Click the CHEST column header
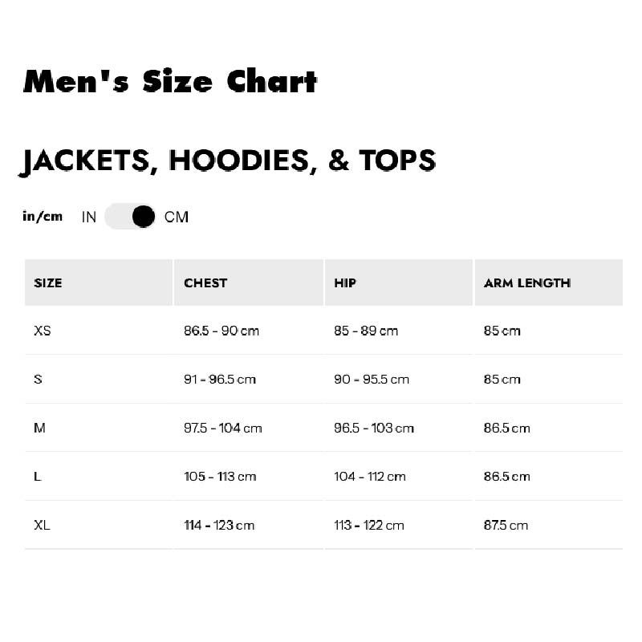This screenshot has height=642, width=642. pos(205,282)
